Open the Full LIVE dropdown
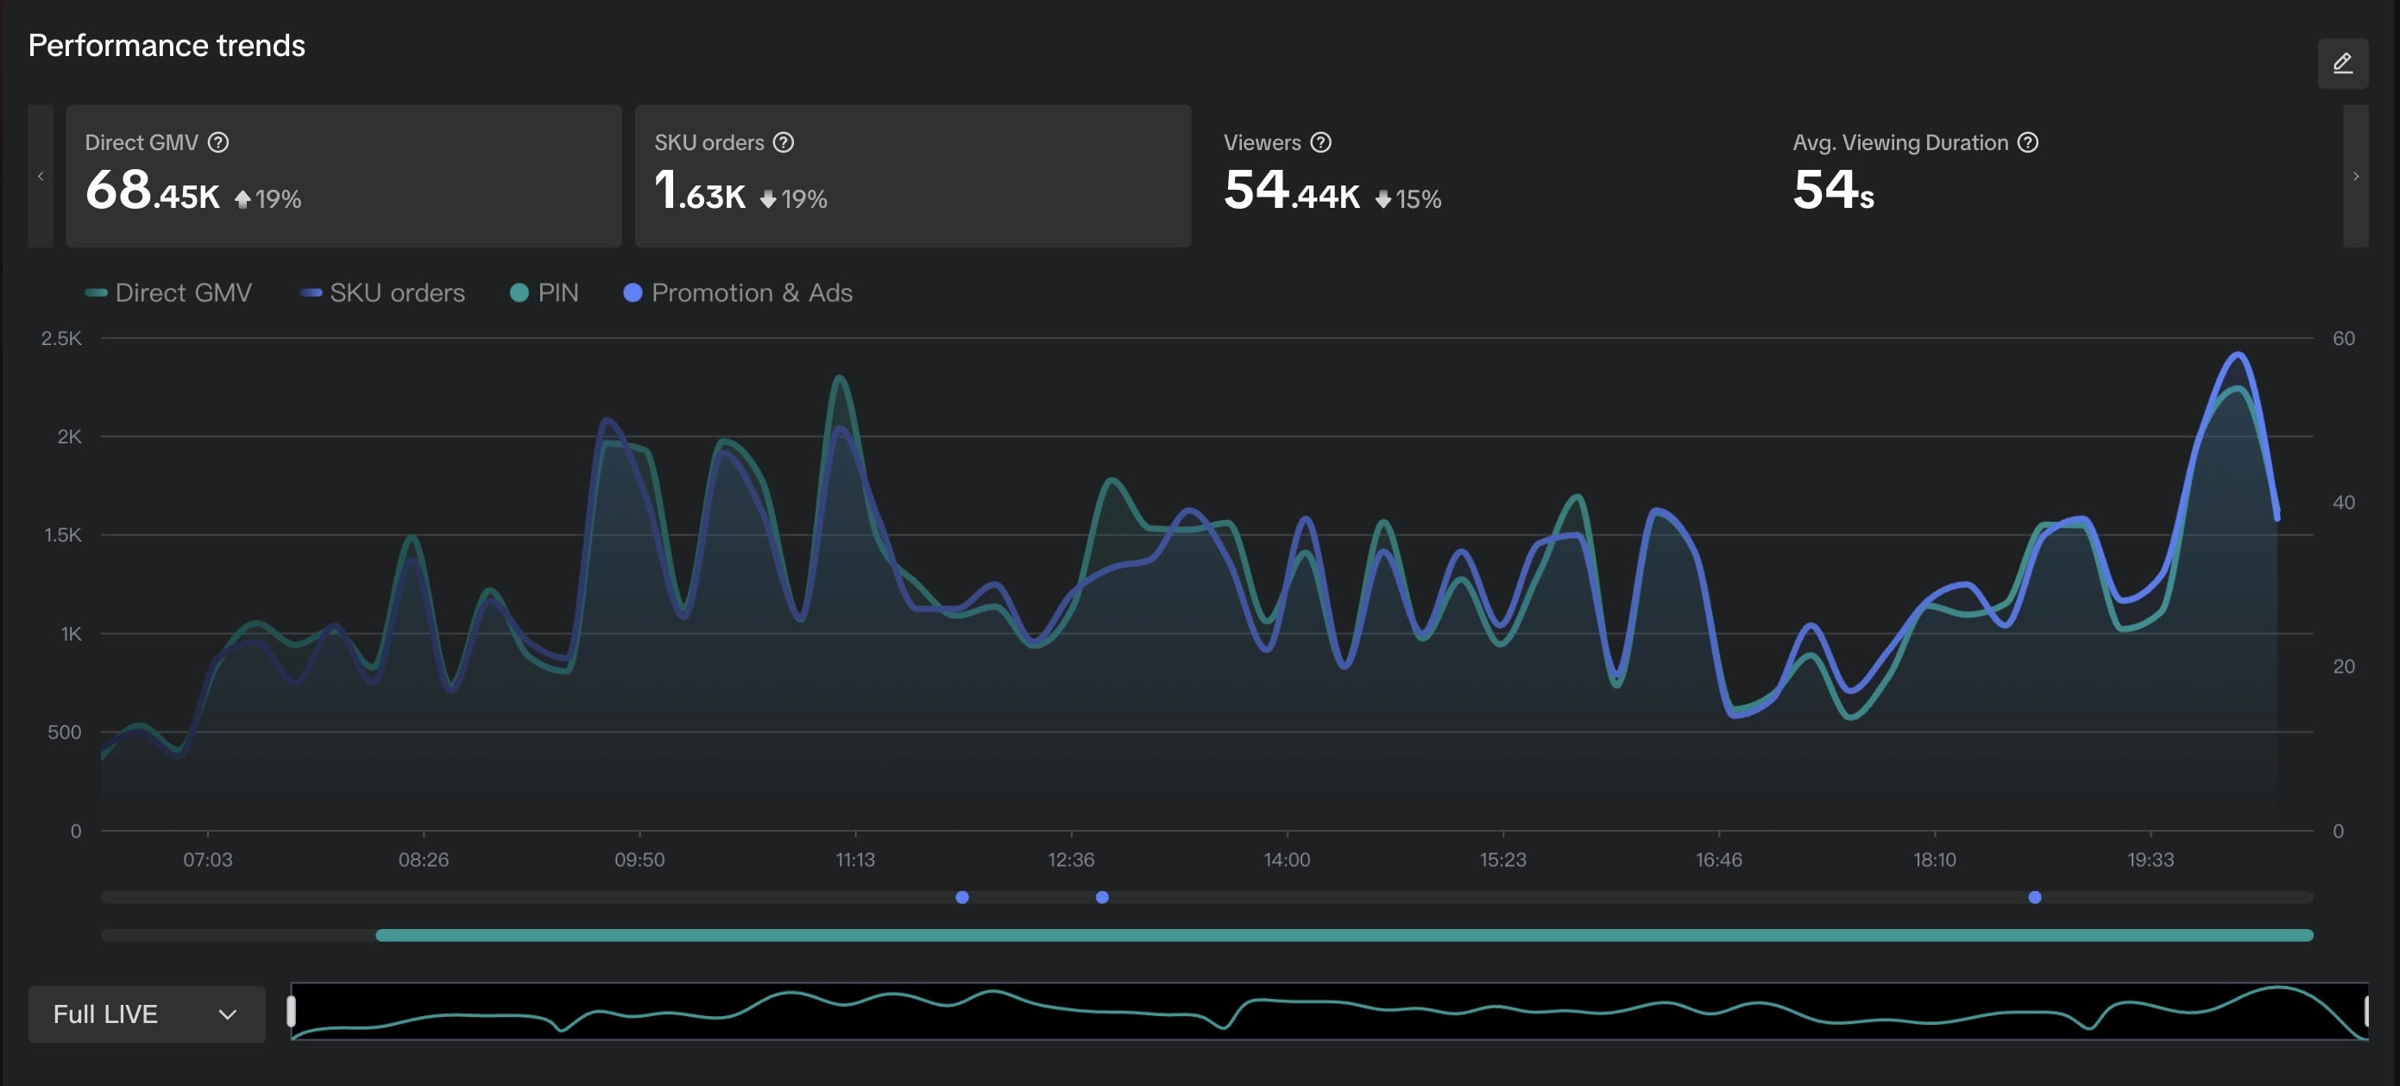This screenshot has height=1086, width=2400. tap(146, 1014)
